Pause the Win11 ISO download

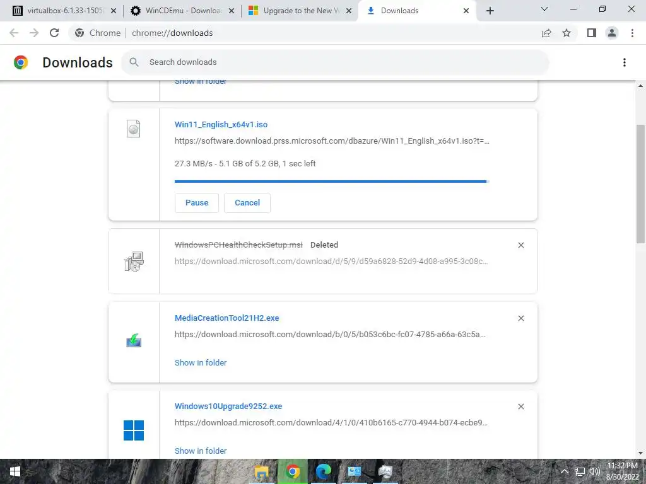197,203
